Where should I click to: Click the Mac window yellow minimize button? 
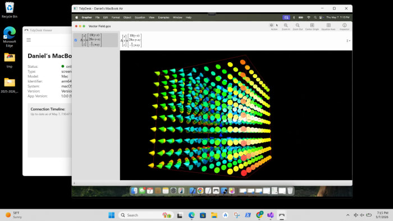click(80, 26)
